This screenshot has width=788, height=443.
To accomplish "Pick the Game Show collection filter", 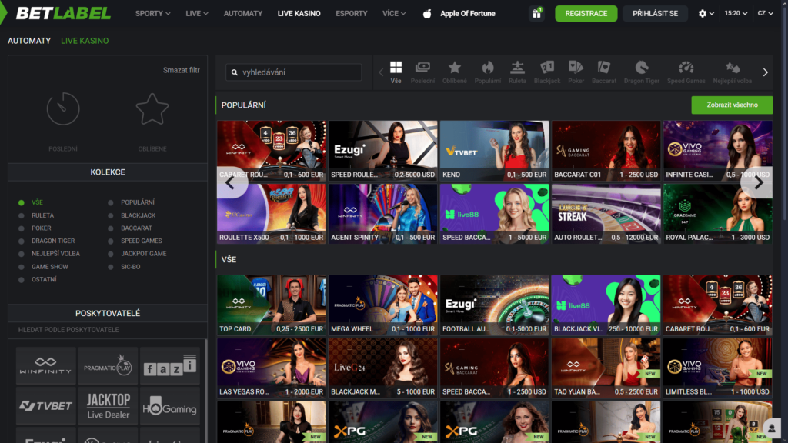I will pyautogui.click(x=22, y=267).
